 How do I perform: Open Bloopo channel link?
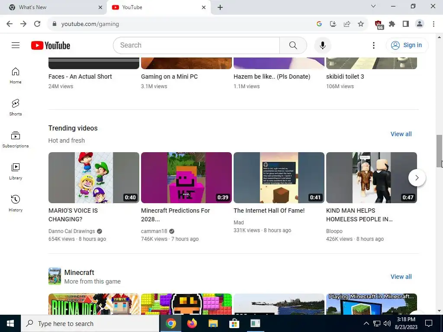point(334,231)
